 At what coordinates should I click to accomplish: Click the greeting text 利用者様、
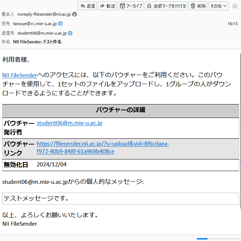[x=16, y=60]
